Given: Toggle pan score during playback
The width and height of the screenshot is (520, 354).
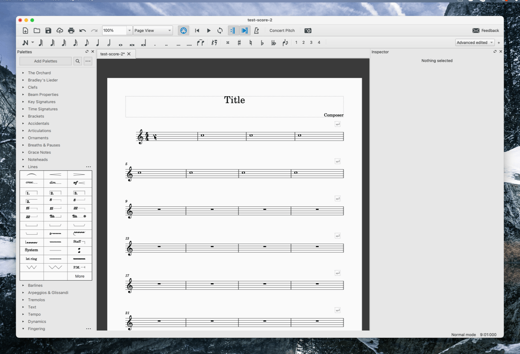Looking at the screenshot, I should tap(245, 31).
